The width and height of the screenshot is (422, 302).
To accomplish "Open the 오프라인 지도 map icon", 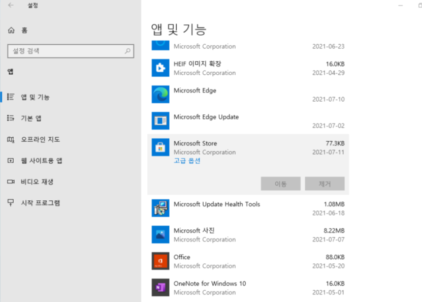I will point(11,139).
